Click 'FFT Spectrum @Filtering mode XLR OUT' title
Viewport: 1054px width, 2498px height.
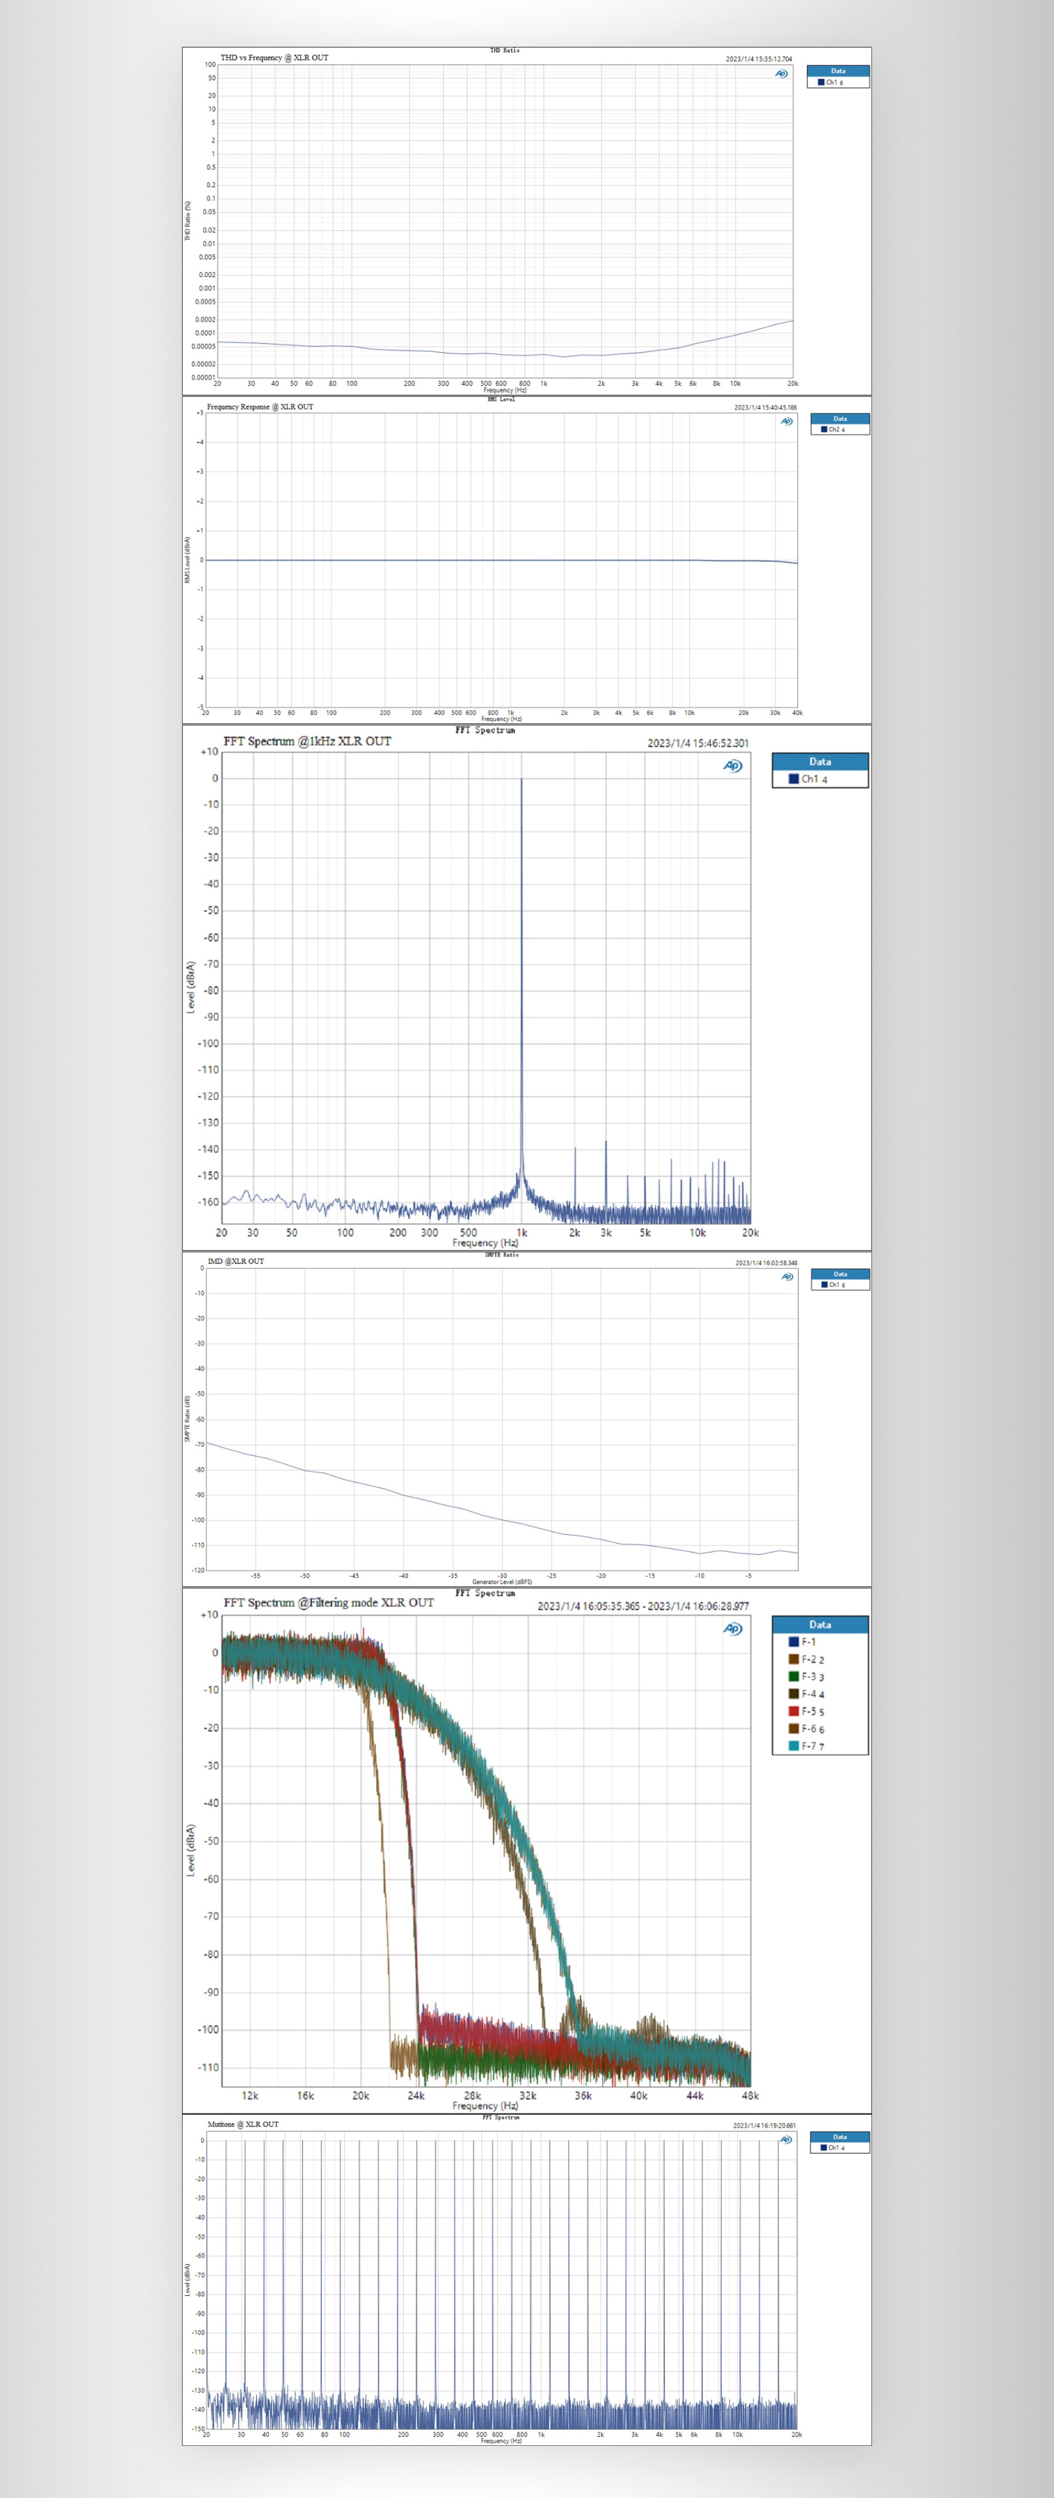329,1602
